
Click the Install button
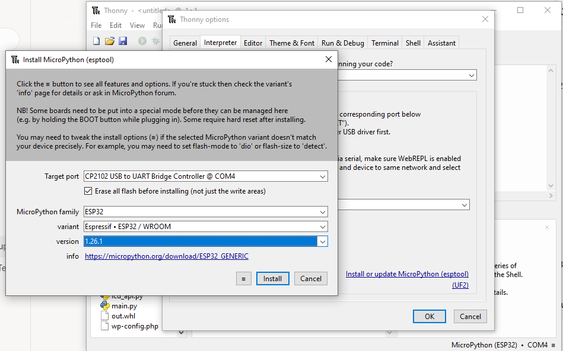(272, 279)
